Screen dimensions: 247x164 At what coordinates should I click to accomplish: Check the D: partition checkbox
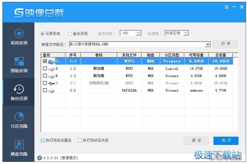[x=45, y=69]
